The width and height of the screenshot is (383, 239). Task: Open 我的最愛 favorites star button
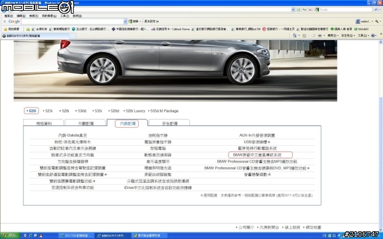[x=11, y=29]
